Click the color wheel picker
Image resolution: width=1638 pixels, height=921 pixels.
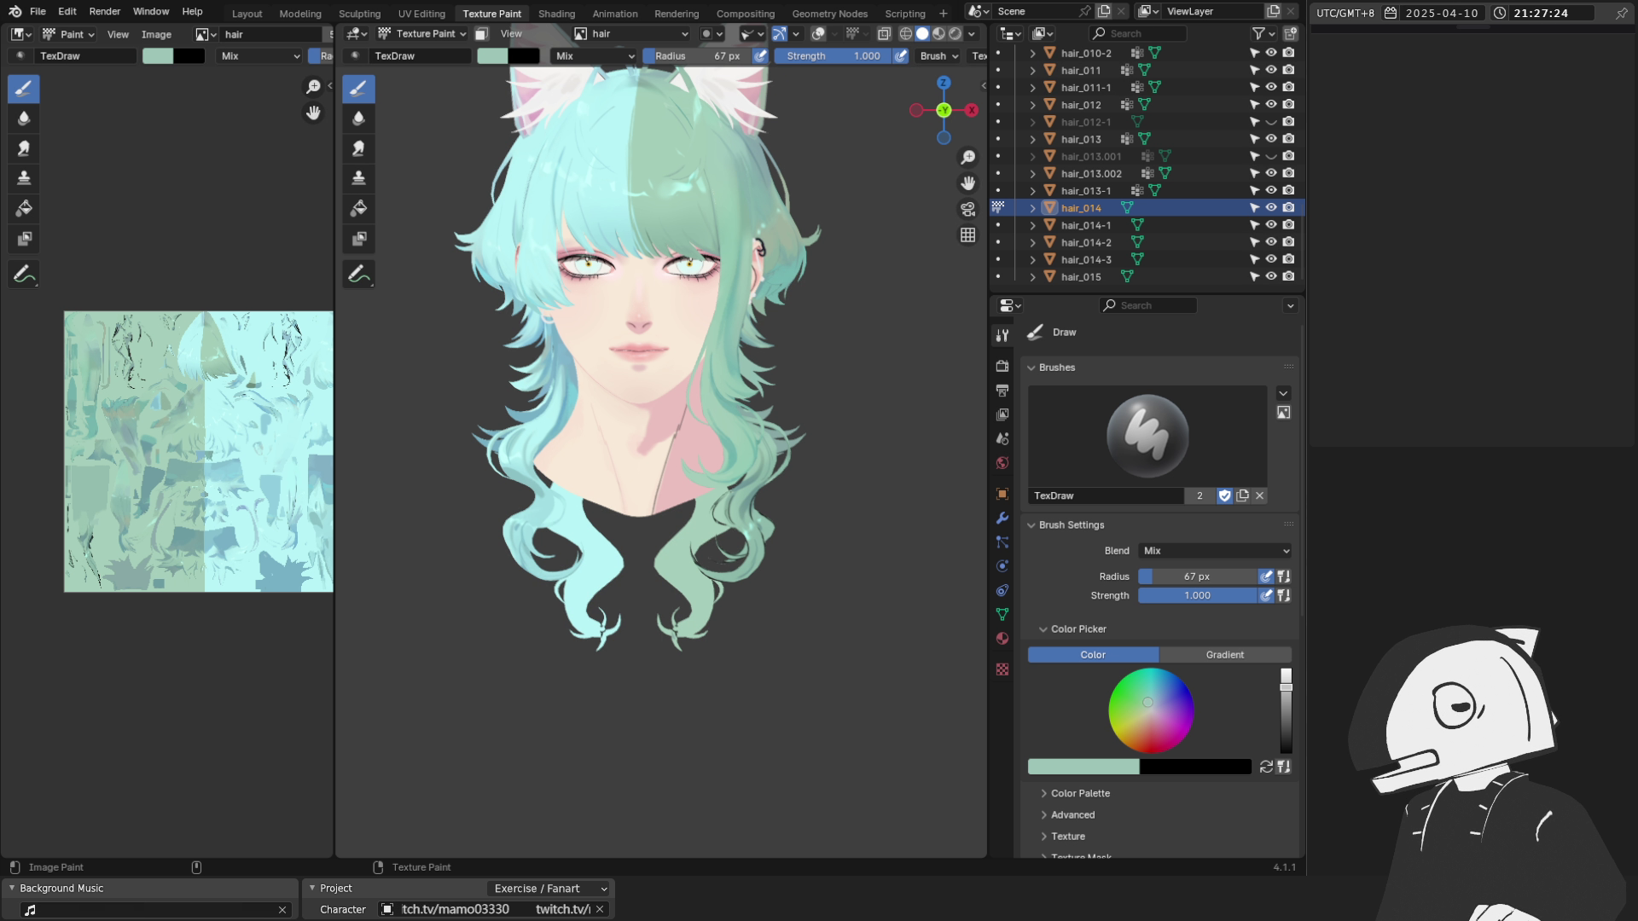pyautogui.click(x=1151, y=710)
